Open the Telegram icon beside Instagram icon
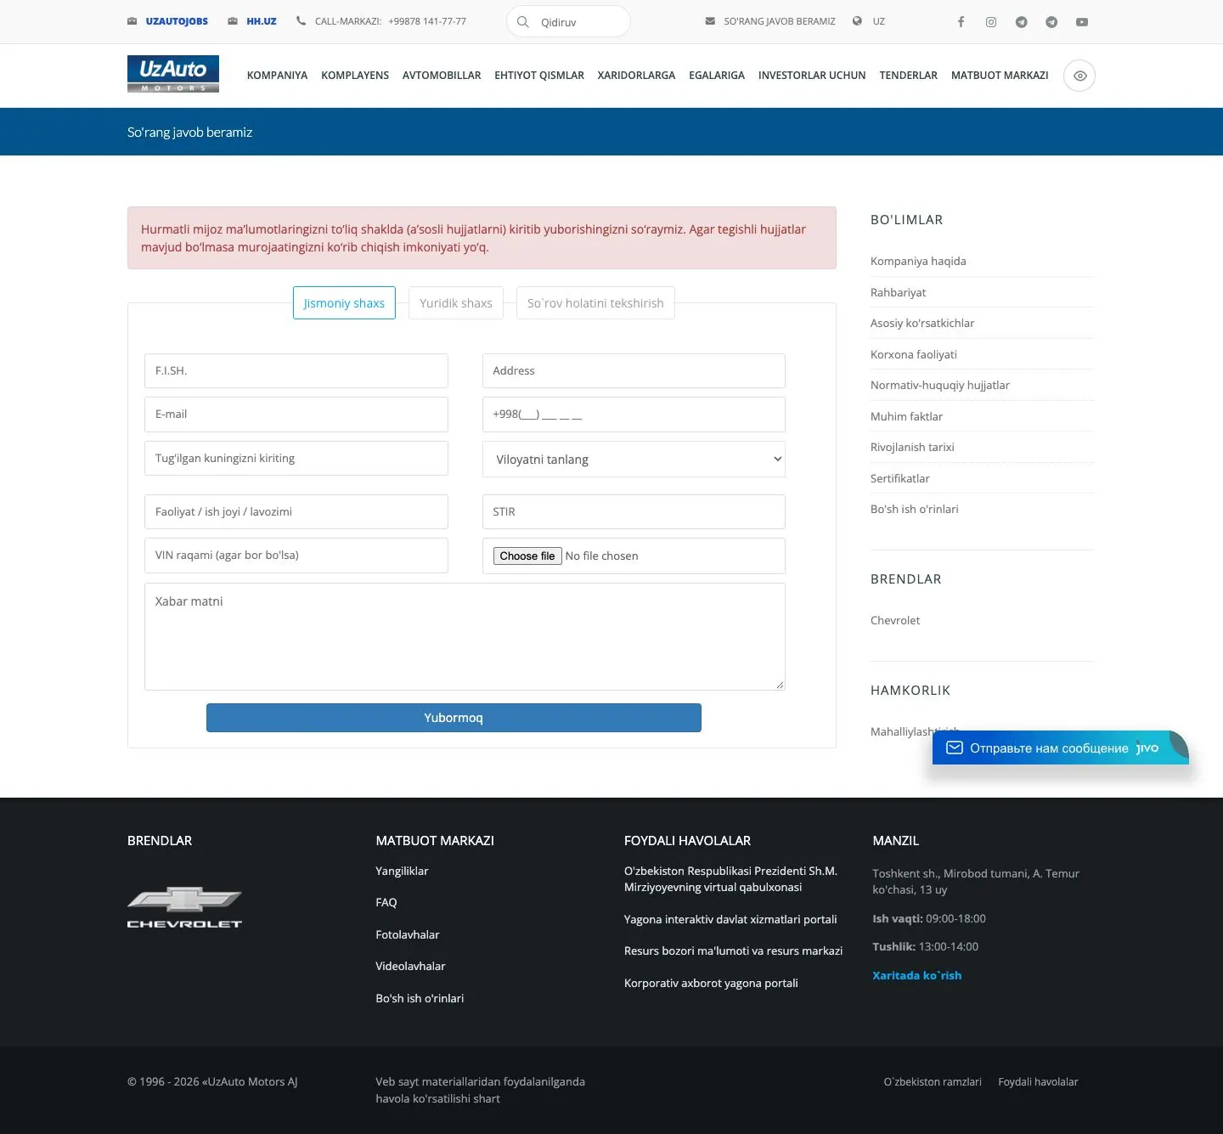 tap(1022, 22)
